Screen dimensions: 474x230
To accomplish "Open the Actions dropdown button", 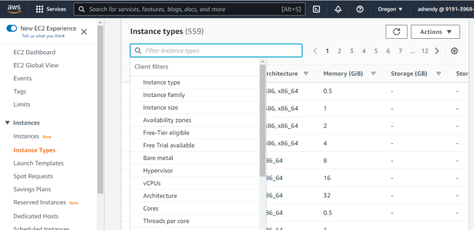I will tap(435, 32).
